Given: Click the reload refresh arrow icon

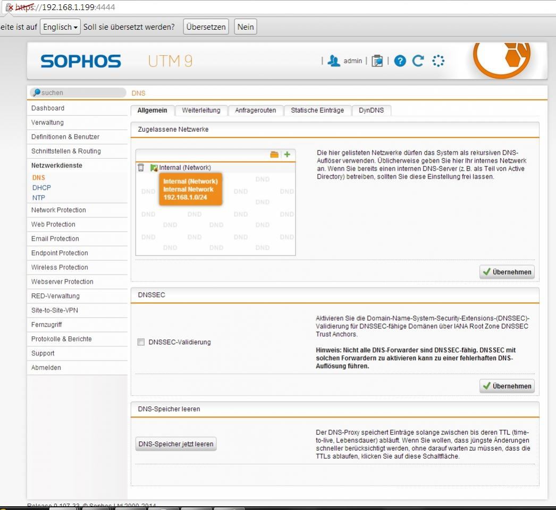Looking at the screenshot, I should 418,61.
